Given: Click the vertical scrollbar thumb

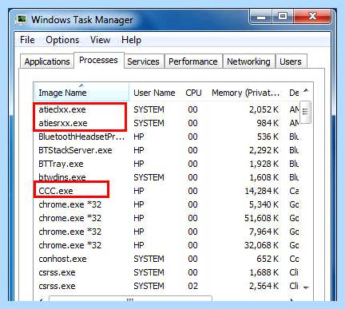Looking at the screenshot, I should (305, 112).
